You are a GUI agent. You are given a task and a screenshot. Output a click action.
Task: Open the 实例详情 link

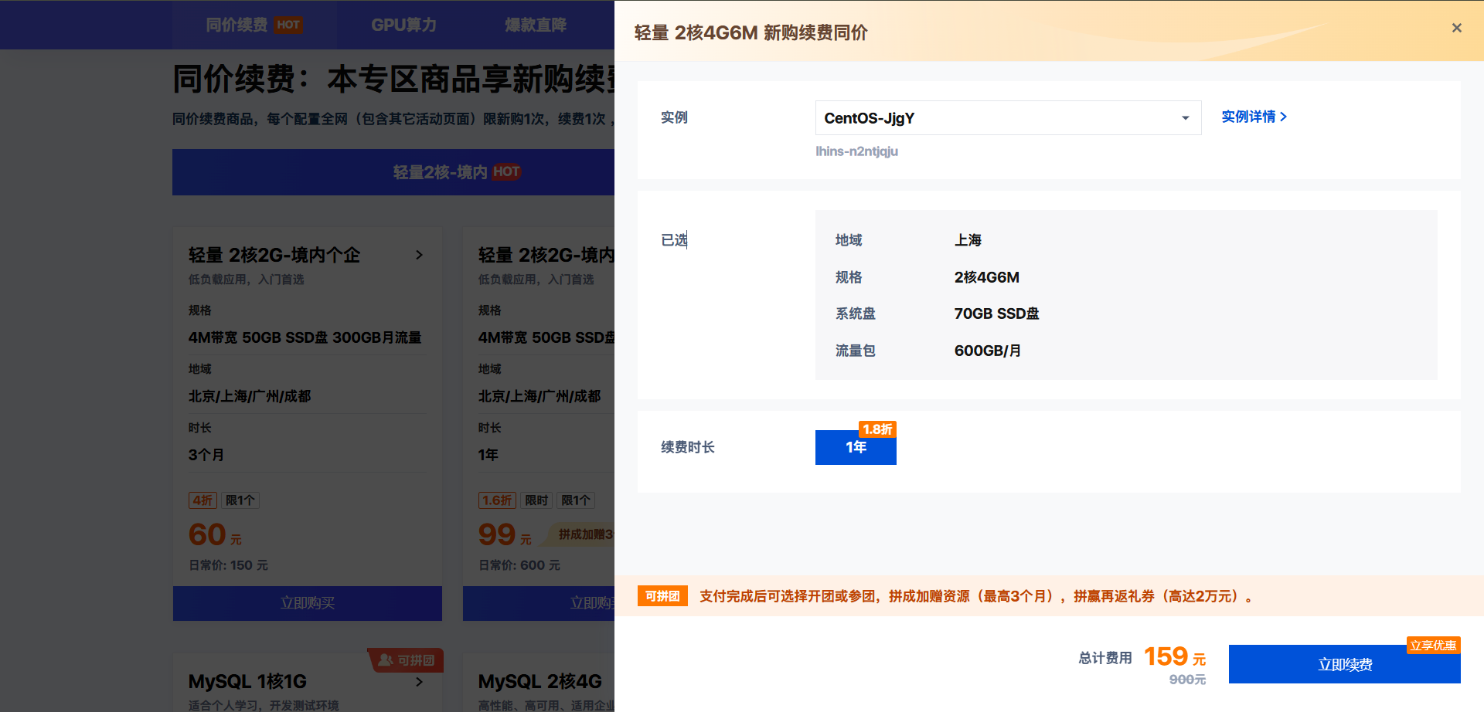click(x=1254, y=117)
